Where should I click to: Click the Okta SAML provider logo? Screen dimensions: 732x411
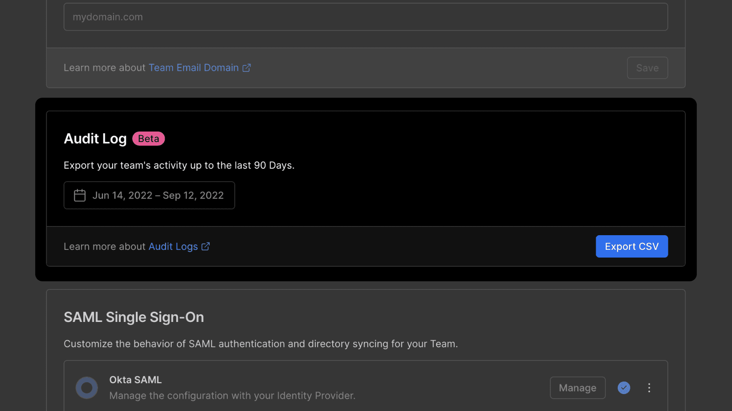(87, 388)
